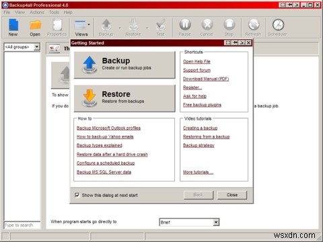Click the Register... link

click(x=192, y=87)
